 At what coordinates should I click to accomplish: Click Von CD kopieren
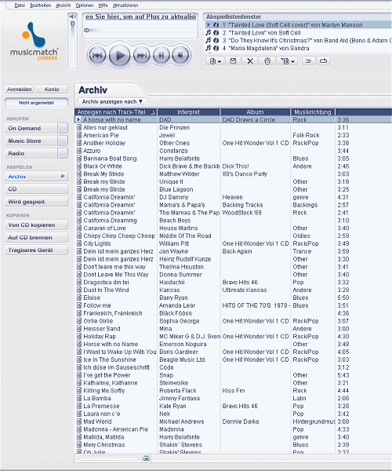coord(36,225)
